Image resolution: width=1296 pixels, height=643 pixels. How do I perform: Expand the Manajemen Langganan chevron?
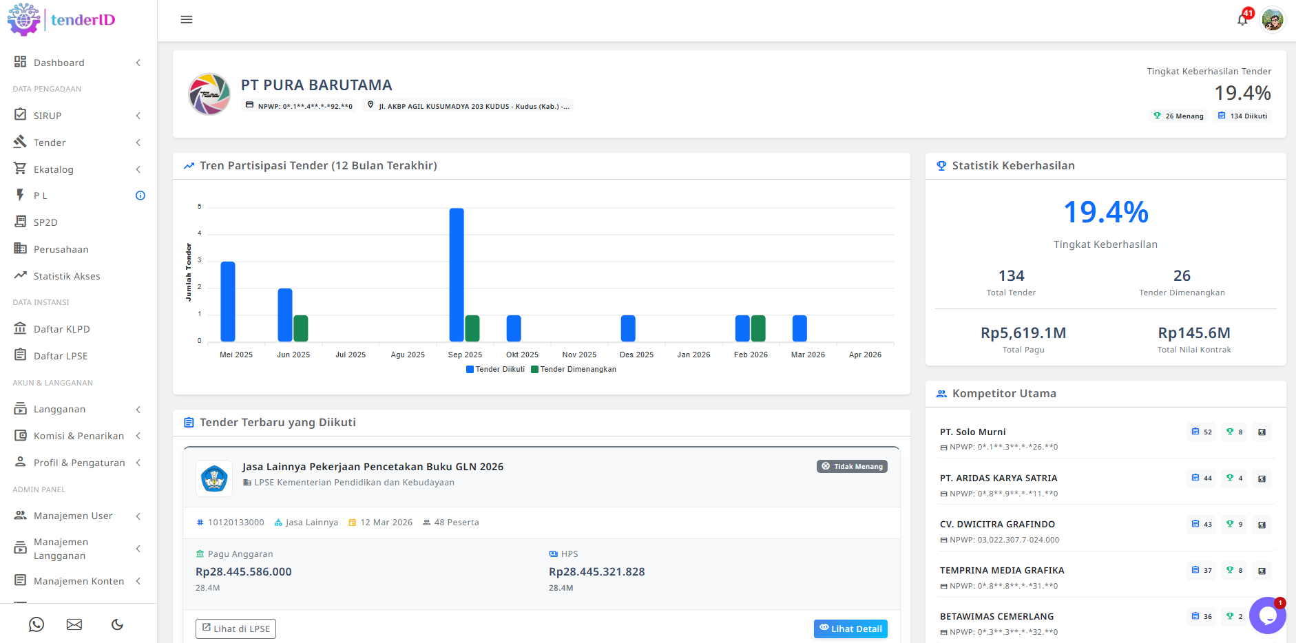[x=138, y=549]
